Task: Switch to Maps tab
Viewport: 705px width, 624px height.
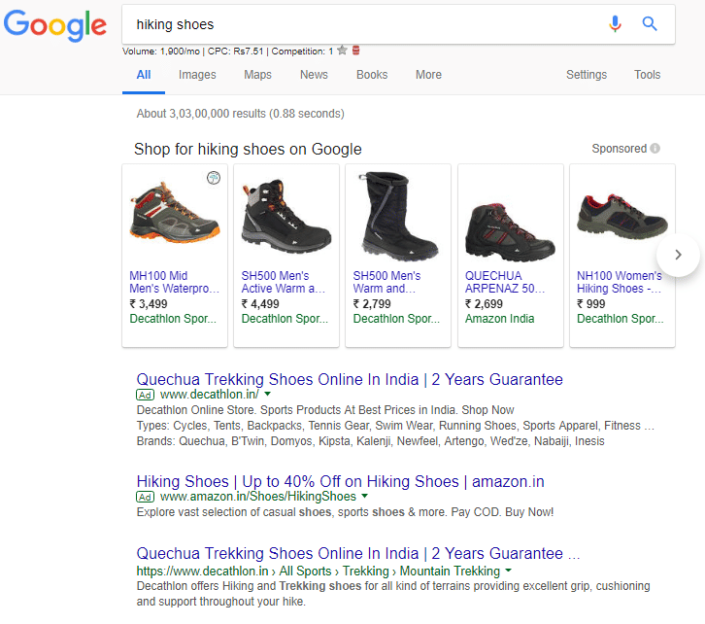Action: [x=257, y=75]
